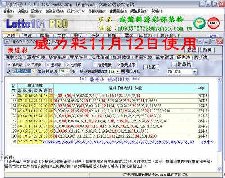The image size is (225, 178).
Task: Open the prediction period 191 dropdown
Action: (x=68, y=71)
